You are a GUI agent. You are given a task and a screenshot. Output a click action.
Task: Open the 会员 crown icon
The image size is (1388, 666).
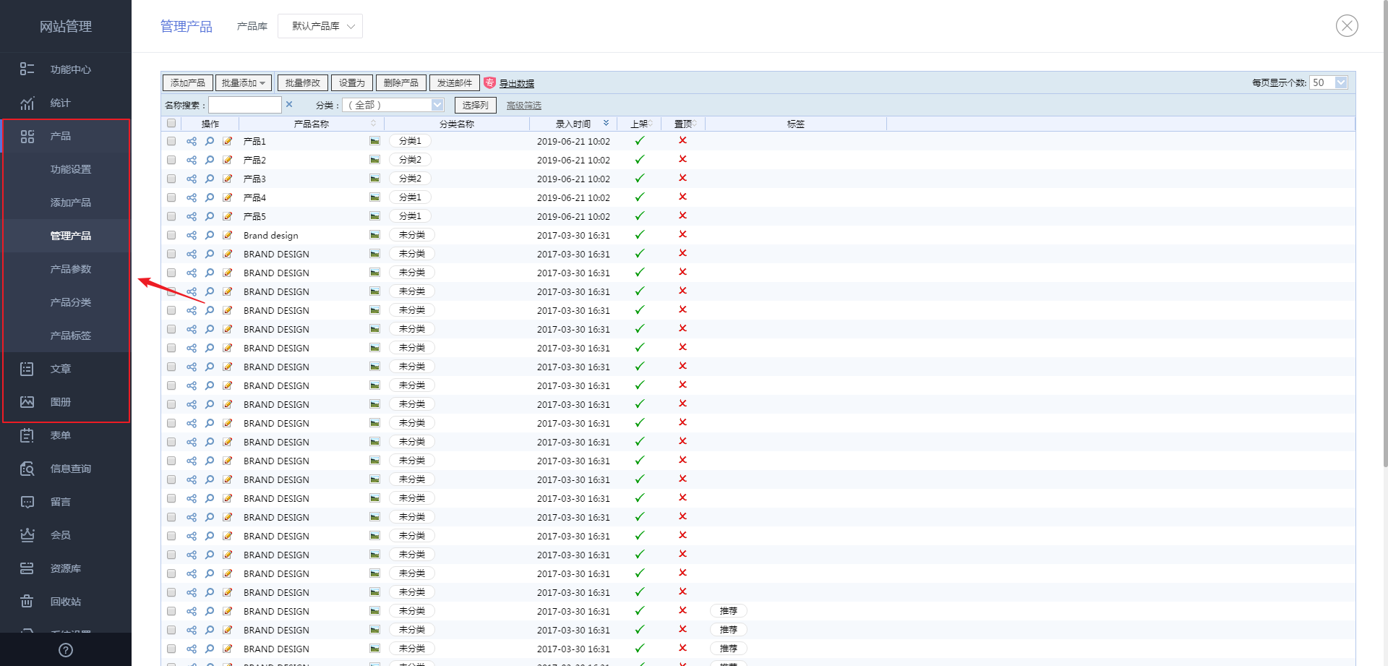coord(27,535)
